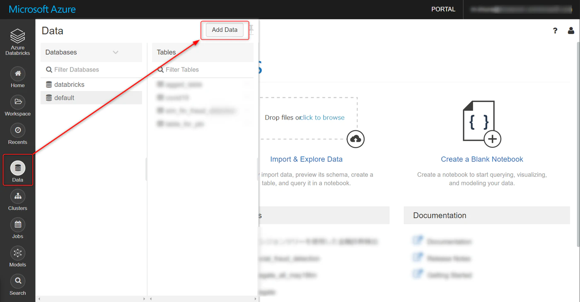This screenshot has width=580, height=302.
Task: Click Tables list scrollbar right arrow
Action: pyautogui.click(x=256, y=299)
